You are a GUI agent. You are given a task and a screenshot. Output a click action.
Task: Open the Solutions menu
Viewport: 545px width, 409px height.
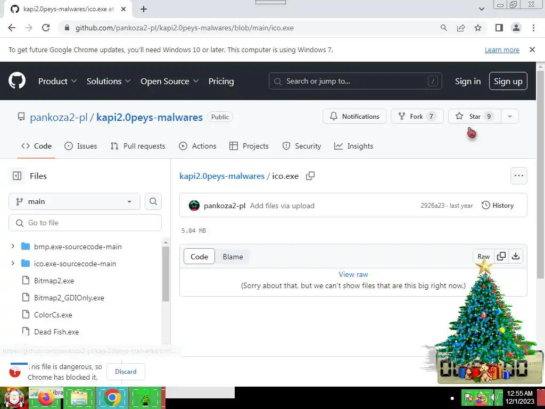(x=109, y=81)
